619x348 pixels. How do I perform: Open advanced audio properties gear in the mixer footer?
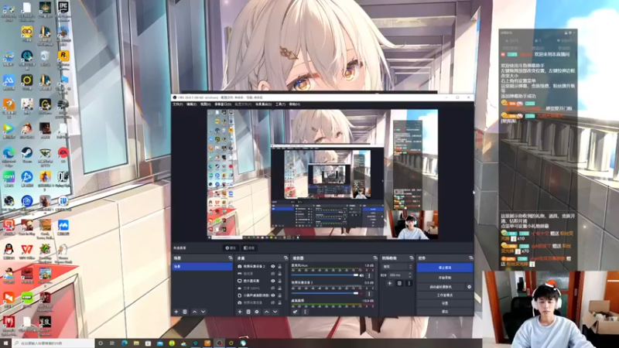click(x=296, y=312)
